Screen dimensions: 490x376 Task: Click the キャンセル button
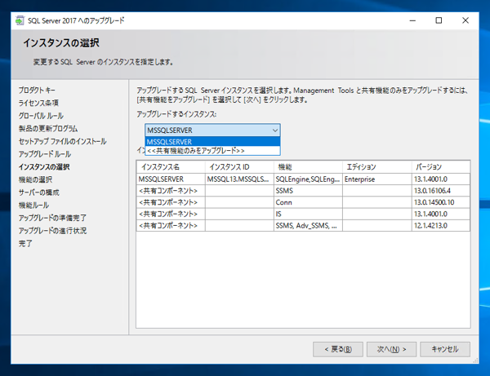point(445,349)
